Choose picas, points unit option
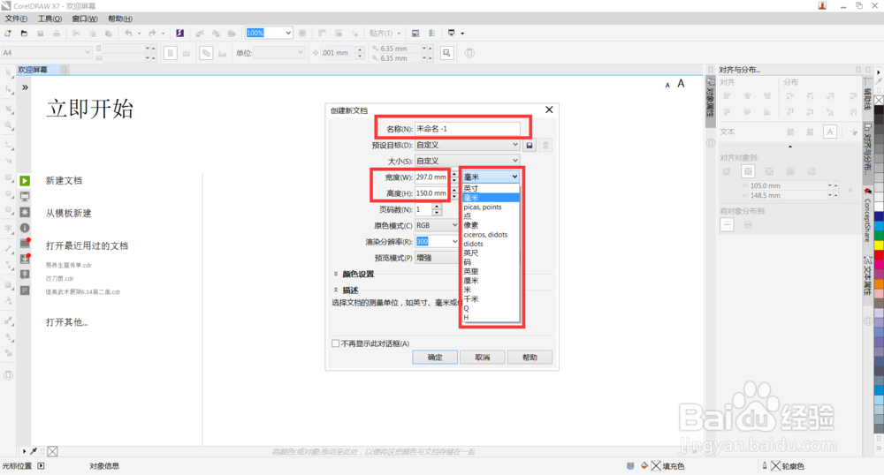The image size is (884, 475). click(x=491, y=207)
